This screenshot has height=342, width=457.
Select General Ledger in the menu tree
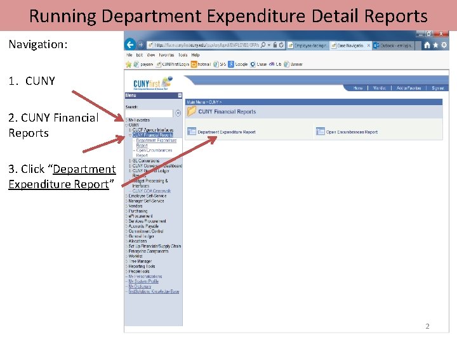[141, 236]
